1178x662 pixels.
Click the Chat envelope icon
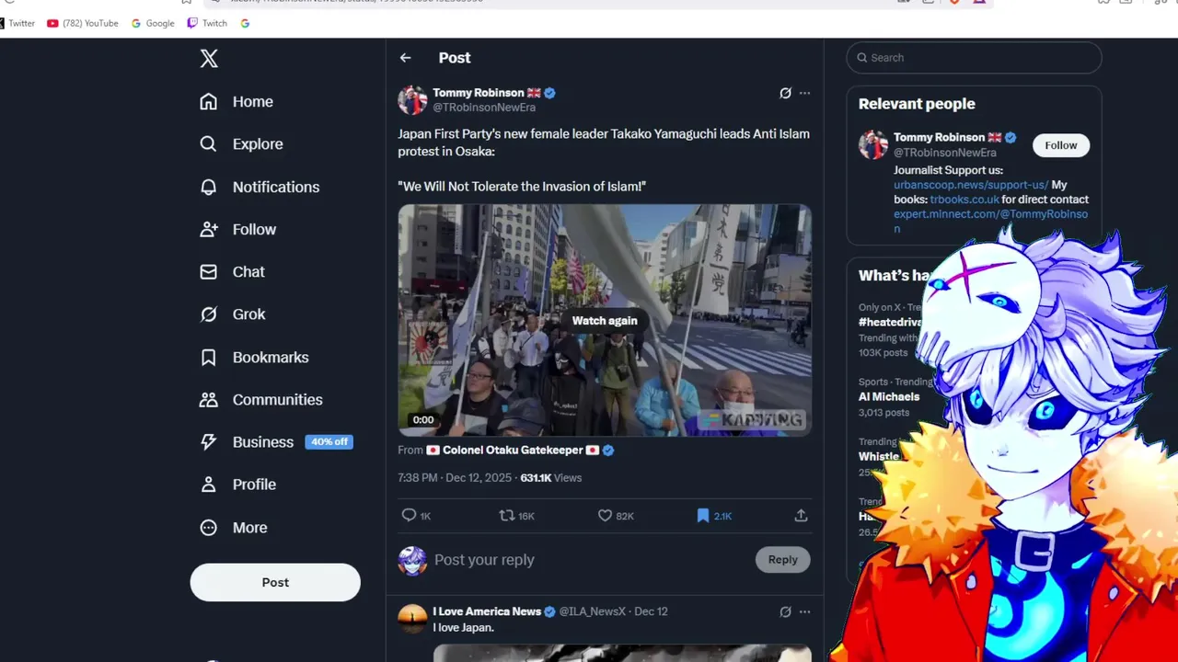coord(209,271)
